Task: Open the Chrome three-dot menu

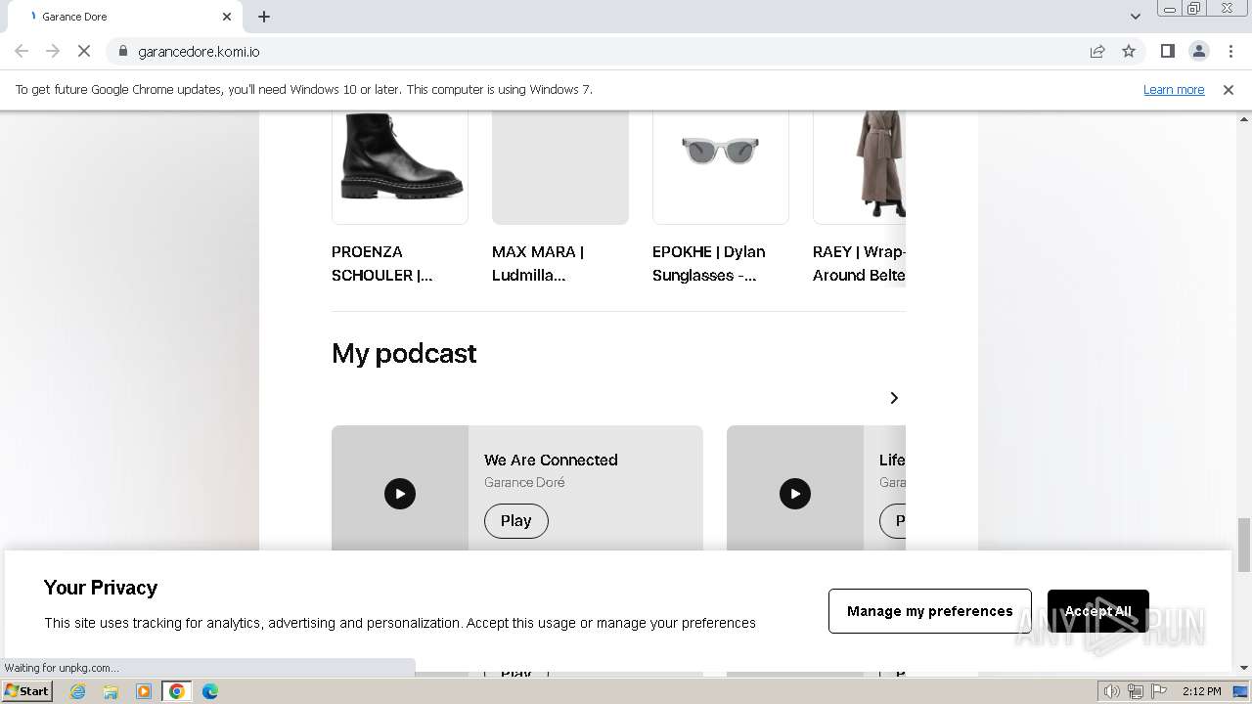Action: tap(1230, 52)
